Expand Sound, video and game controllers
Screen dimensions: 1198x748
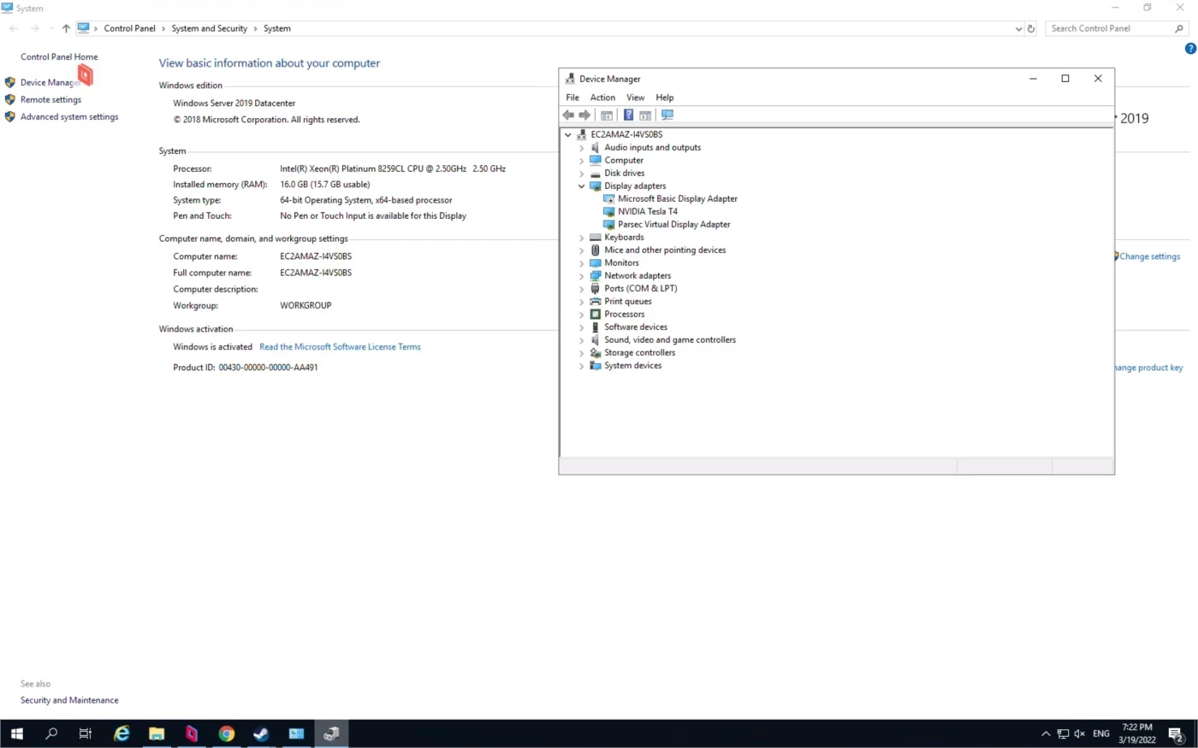point(582,339)
